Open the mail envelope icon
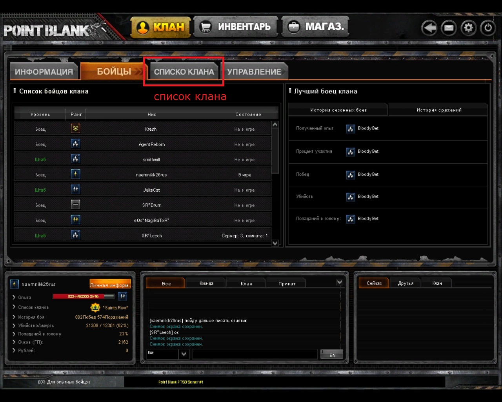502x402 pixels. pos(449,28)
